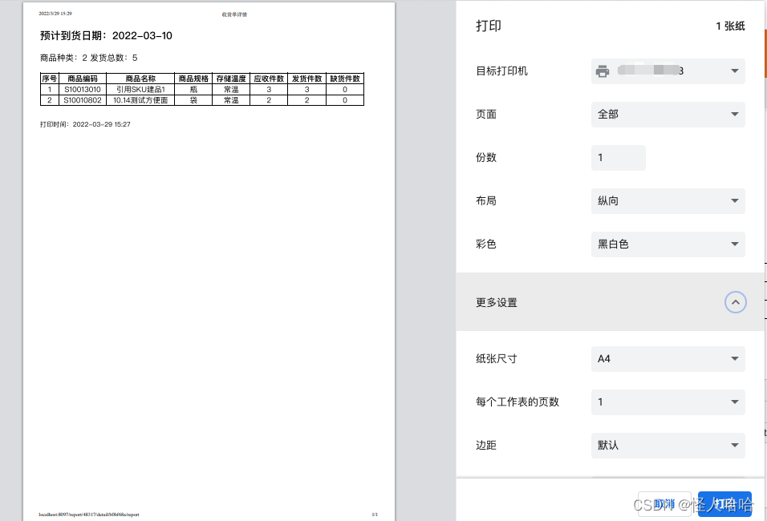Click the 布局 label
767x521 pixels.
point(485,201)
